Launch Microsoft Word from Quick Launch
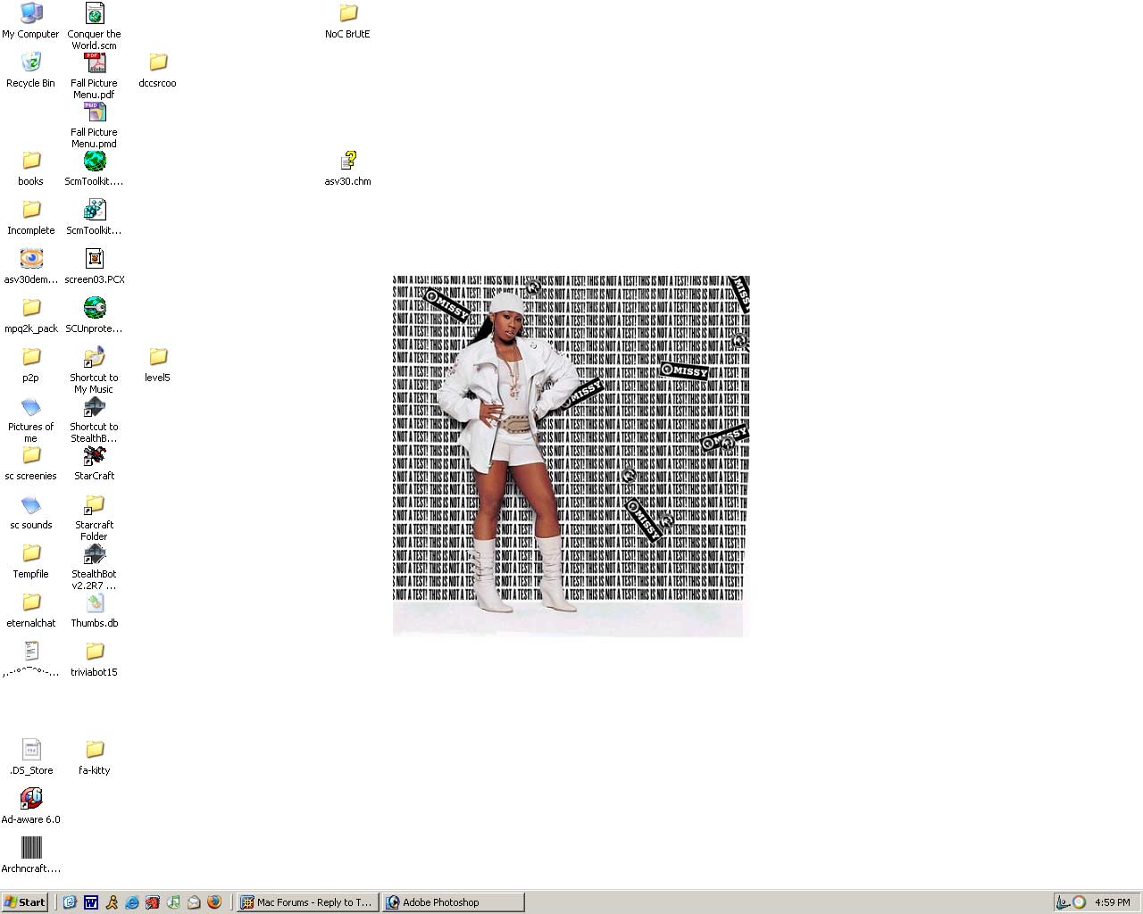Image resolution: width=1143 pixels, height=914 pixels. 90,902
